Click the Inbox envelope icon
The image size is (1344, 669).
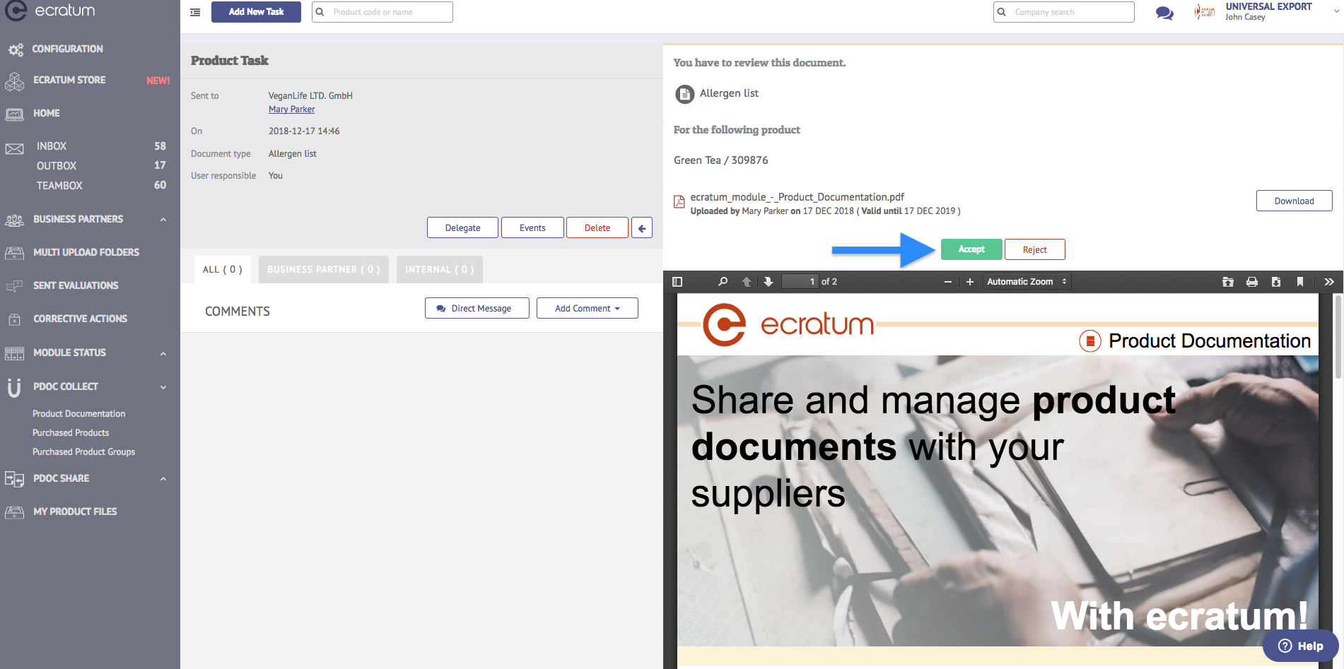pos(15,148)
